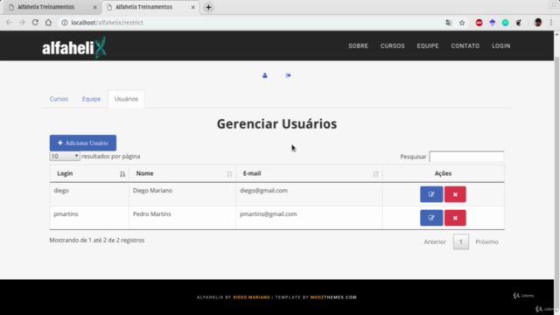Select the pmartins@gmail.com cell
560x315 pixels.
309,218
